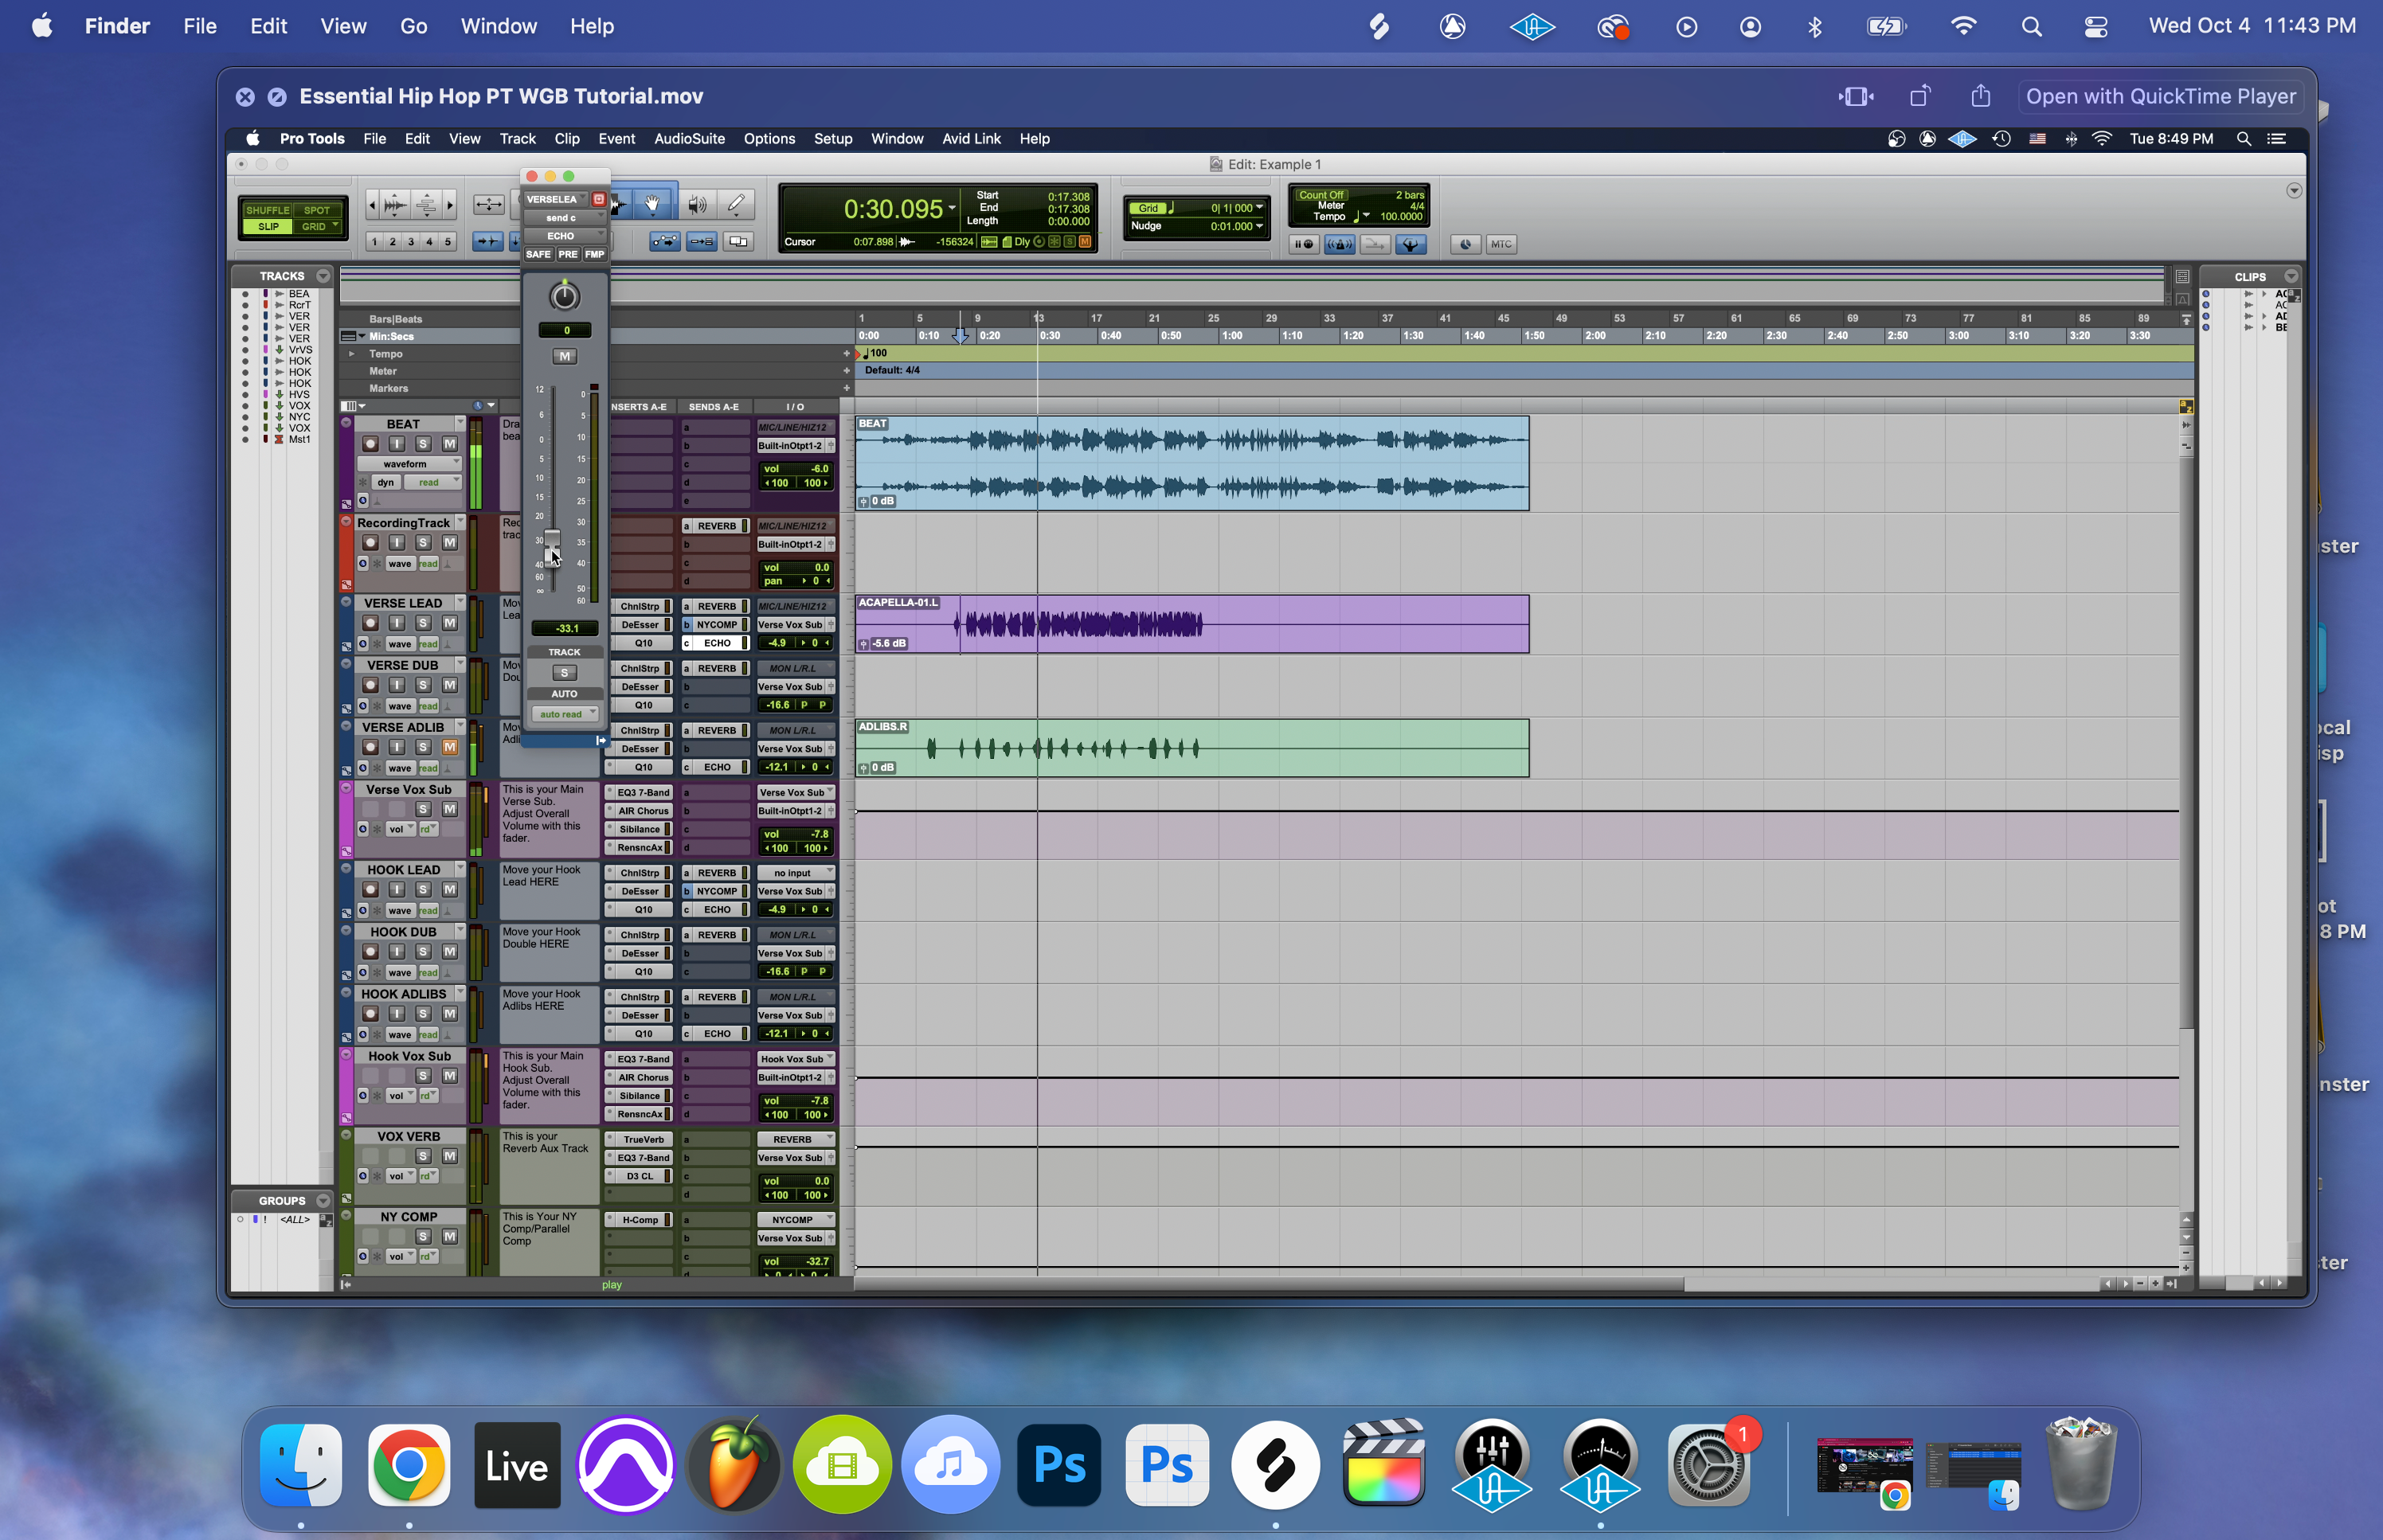This screenshot has width=2383, height=1540.
Task: Select the Pencil tool
Action: 737,205
